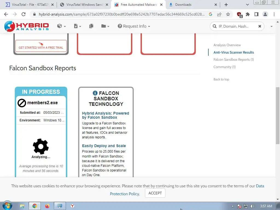Click the blocked circle icon beside members2.exe

pos(22,103)
